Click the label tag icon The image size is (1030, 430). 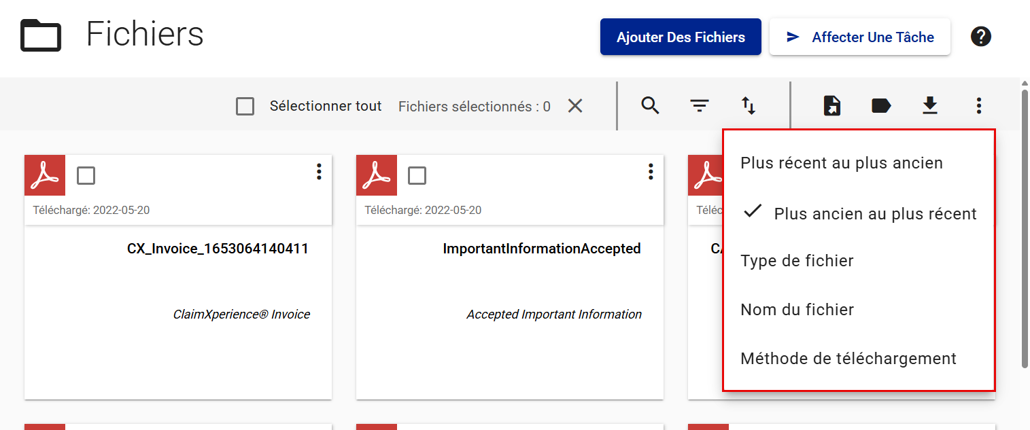tap(881, 106)
